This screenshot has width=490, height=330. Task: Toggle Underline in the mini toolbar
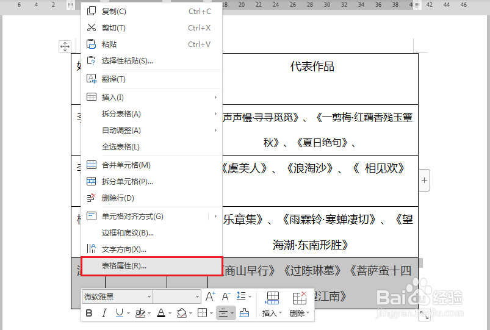[x=120, y=313]
